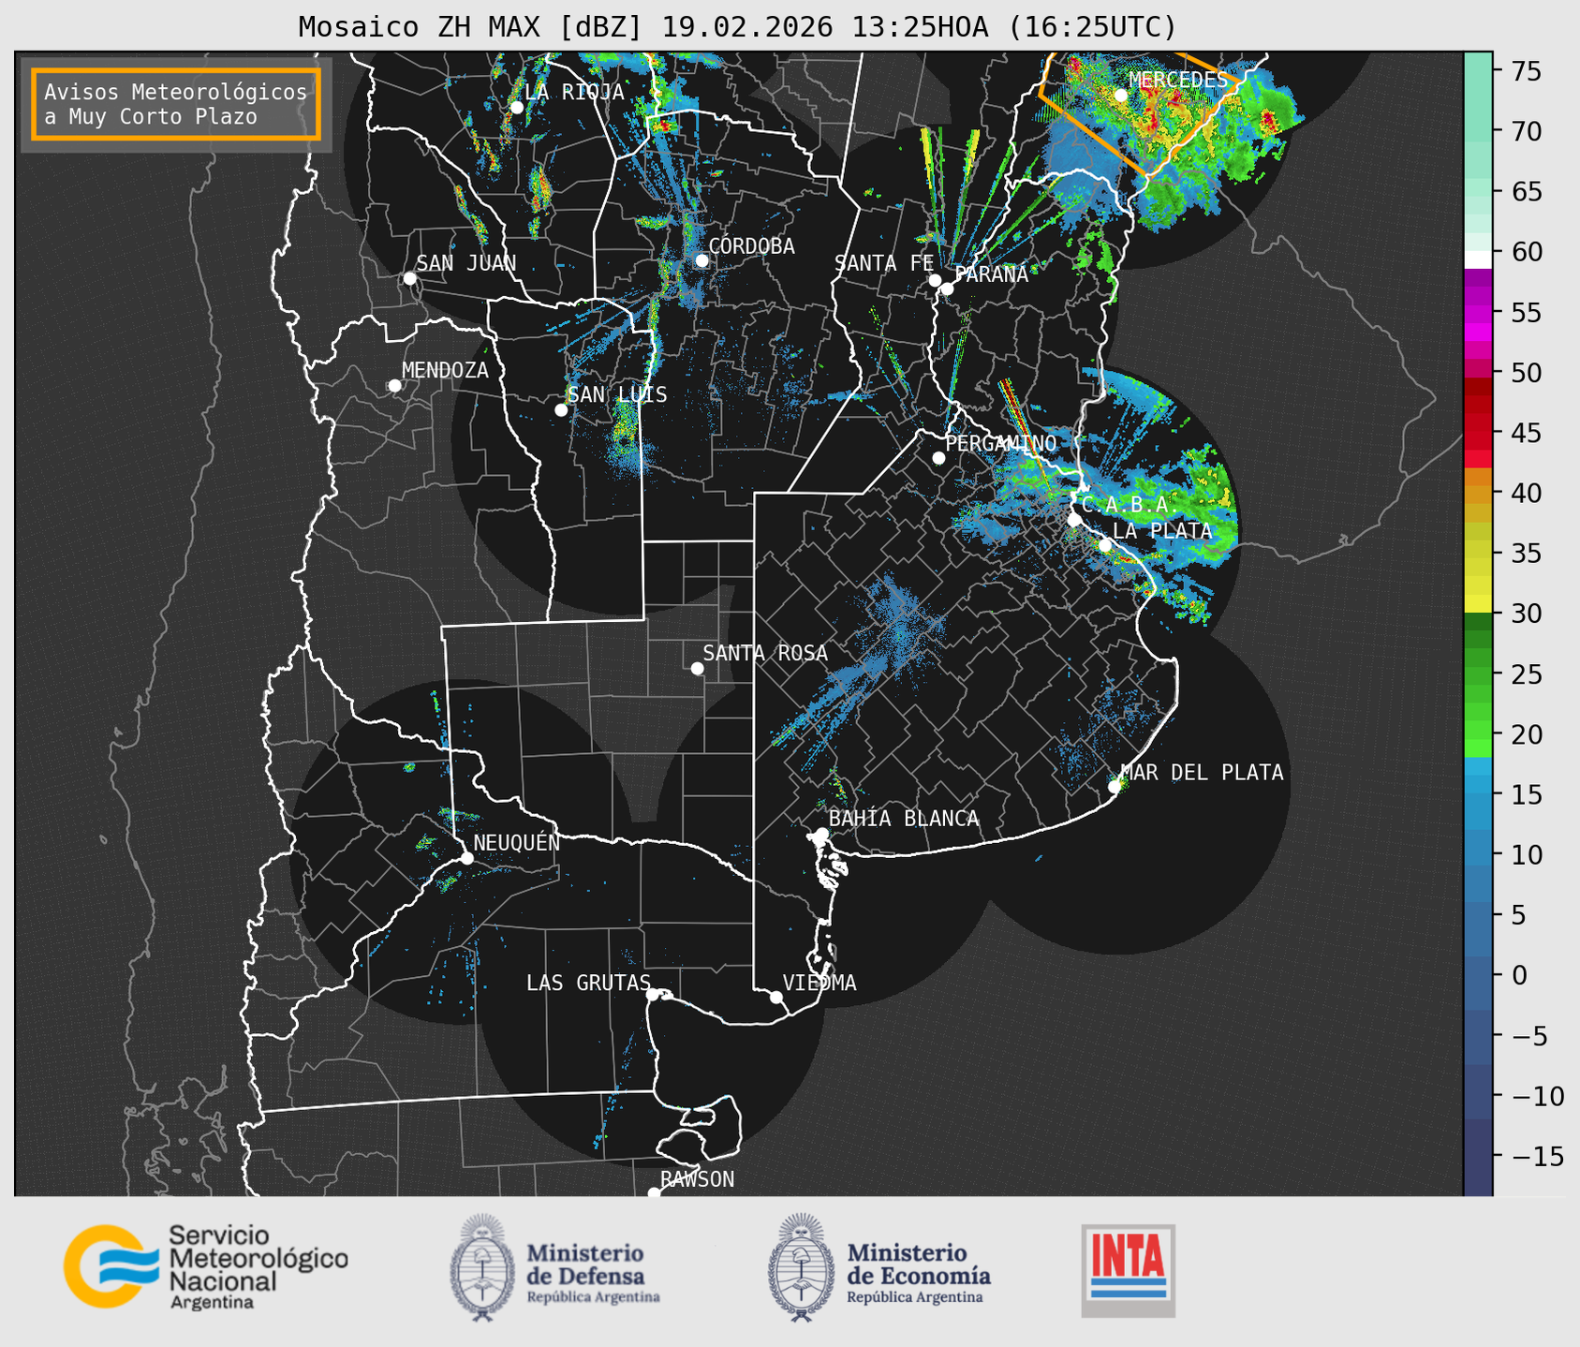
Task: Click the Viedma city marker dot
Action: pyautogui.click(x=776, y=997)
